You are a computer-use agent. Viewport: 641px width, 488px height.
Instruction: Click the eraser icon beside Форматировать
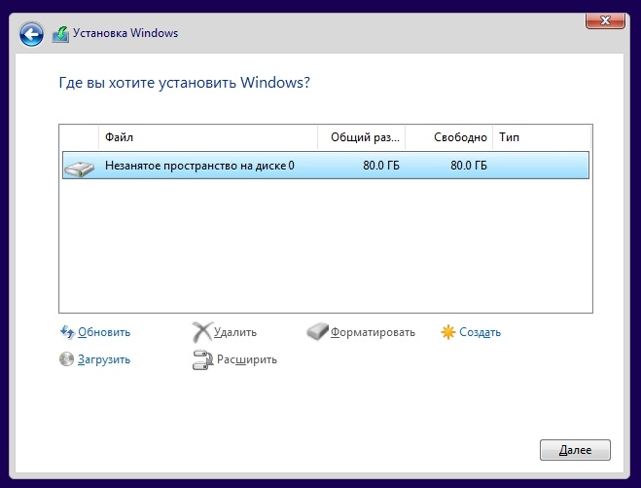(x=317, y=331)
